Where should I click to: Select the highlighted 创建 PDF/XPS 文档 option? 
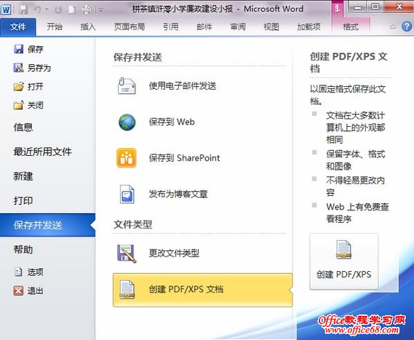202,290
